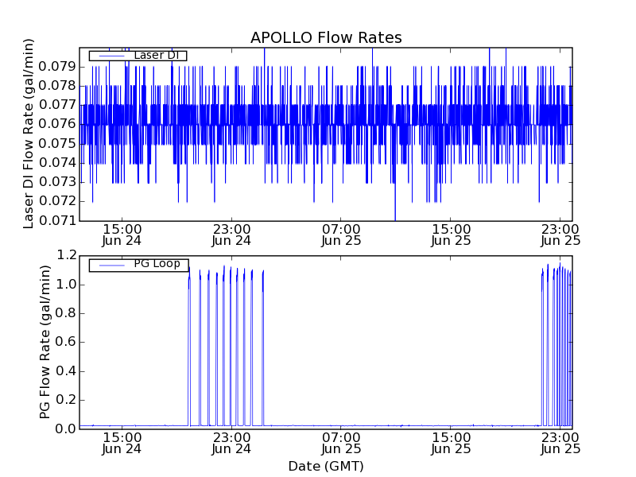The image size is (636, 477).
Task: Click the APOLLO Flow Rates chart title
Action: 326,38
